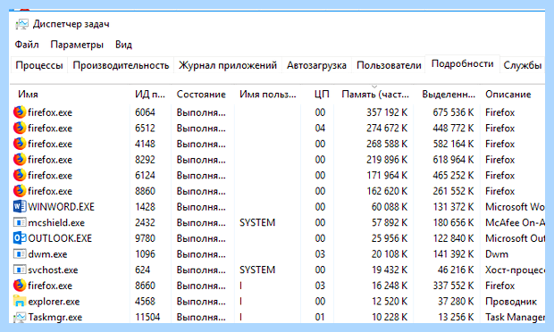Select the Taskmgr.exe process name
The image size is (554, 332).
(x=55, y=317)
